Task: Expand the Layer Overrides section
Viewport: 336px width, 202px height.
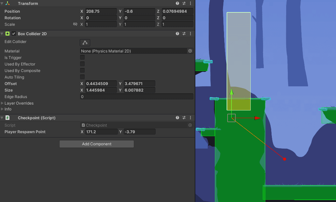Action: pos(3,103)
